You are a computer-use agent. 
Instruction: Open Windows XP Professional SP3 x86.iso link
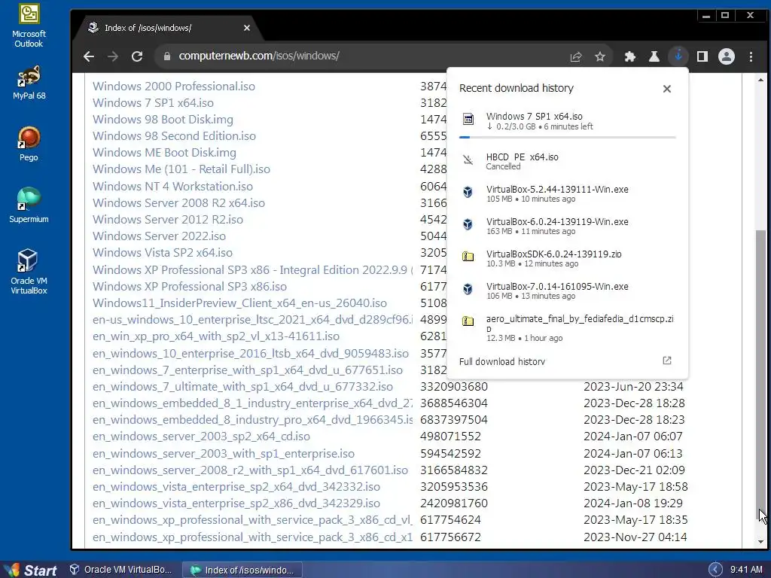189,287
